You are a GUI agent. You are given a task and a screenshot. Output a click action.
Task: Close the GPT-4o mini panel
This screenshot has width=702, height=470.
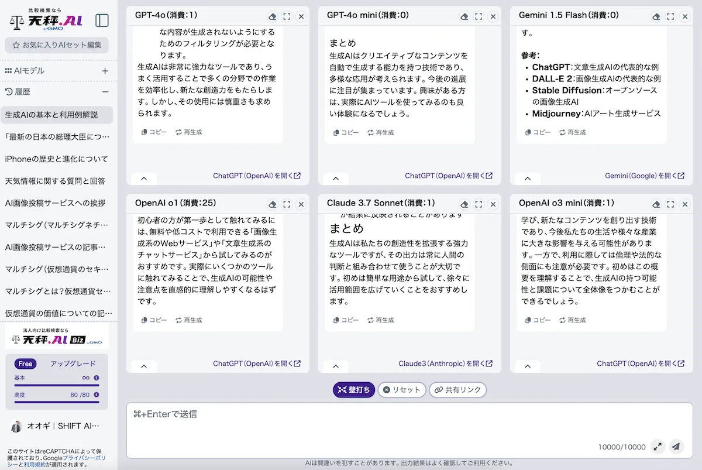coord(493,17)
